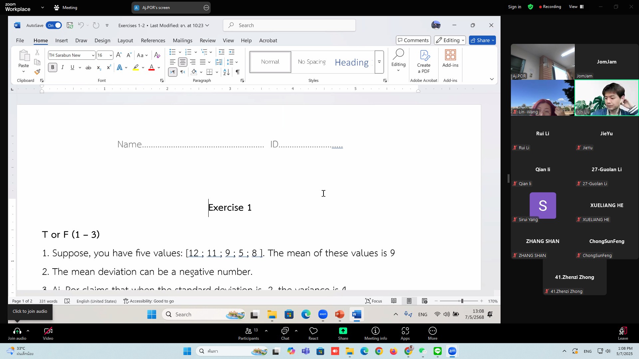Increase font size with the grow icon
This screenshot has width=639, height=359.
pyautogui.click(x=119, y=55)
